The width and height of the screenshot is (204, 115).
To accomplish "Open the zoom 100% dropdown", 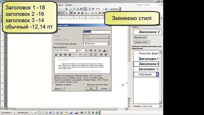I will coord(103,9).
